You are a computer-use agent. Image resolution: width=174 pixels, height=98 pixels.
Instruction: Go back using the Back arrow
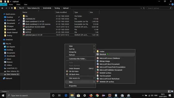2,8
